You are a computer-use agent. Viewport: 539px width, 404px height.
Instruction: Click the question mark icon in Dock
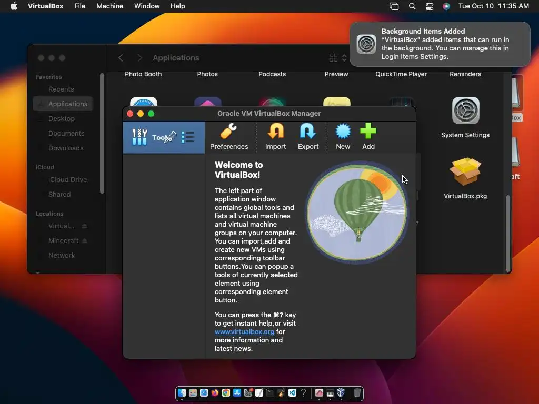tap(303, 392)
